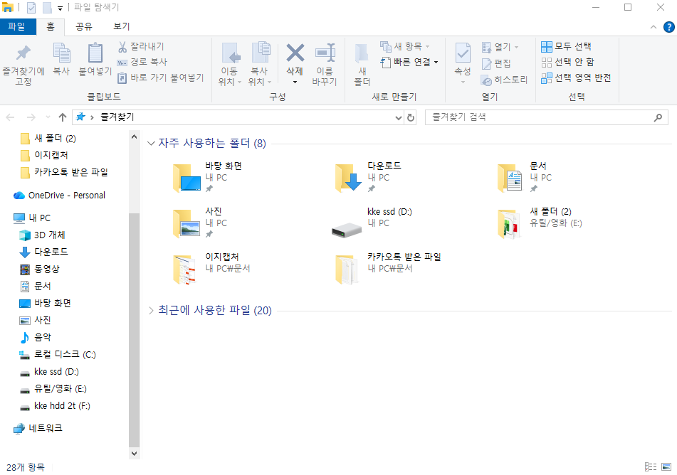
Task: Open the 파일 menu tab
Action: point(16,27)
